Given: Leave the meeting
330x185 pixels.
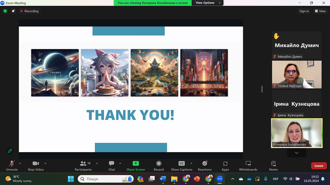Looking at the screenshot, I should coord(319,166).
